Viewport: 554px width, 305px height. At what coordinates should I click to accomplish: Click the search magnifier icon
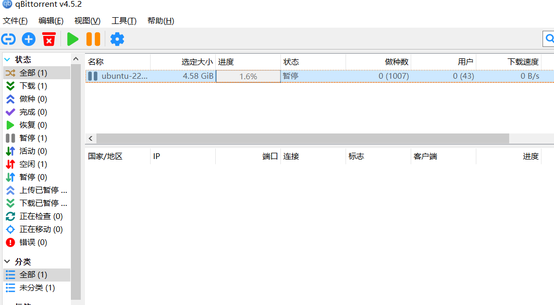549,39
